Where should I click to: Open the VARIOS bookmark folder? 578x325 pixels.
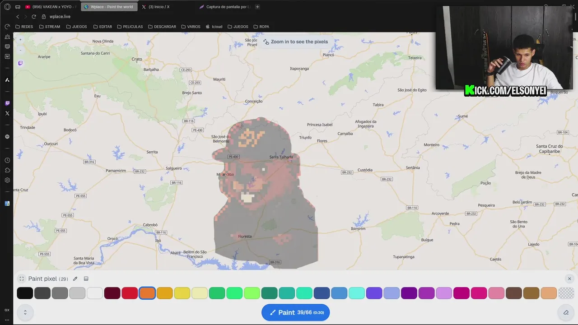pos(191,27)
